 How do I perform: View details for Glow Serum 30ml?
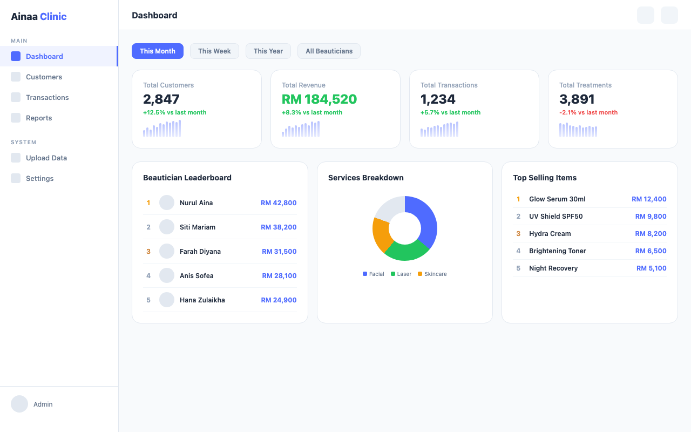pyautogui.click(x=590, y=199)
